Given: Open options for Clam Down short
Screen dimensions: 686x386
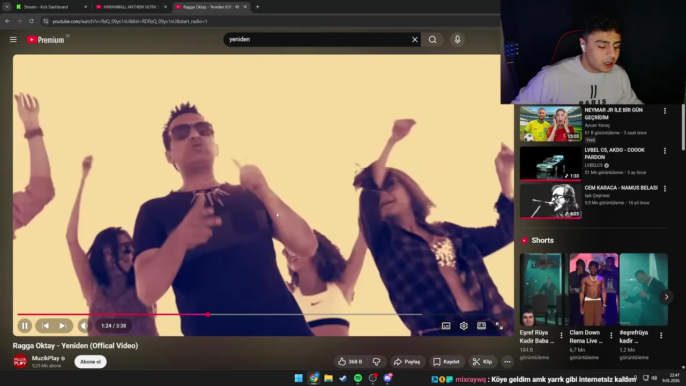Looking at the screenshot, I should point(611,336).
